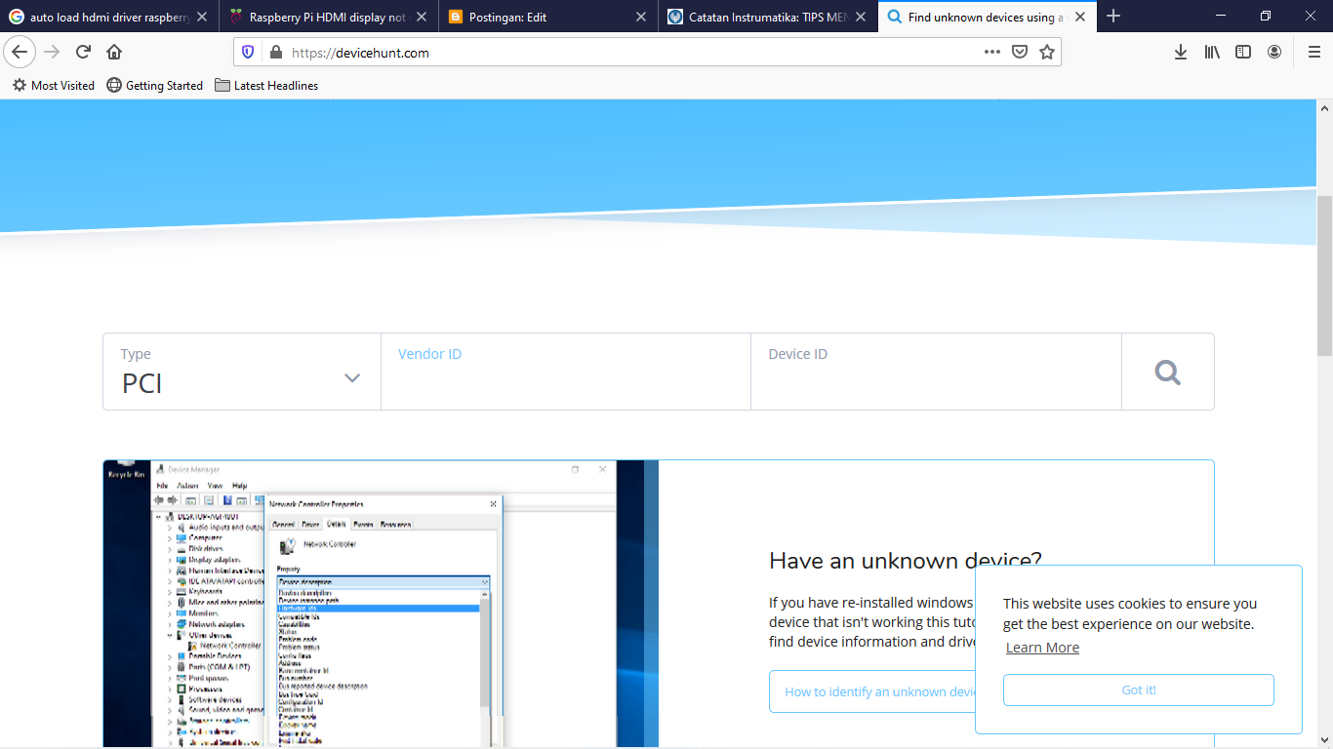This screenshot has width=1333, height=749.
Task: Open Most Visited bookmarks
Action: [x=54, y=86]
